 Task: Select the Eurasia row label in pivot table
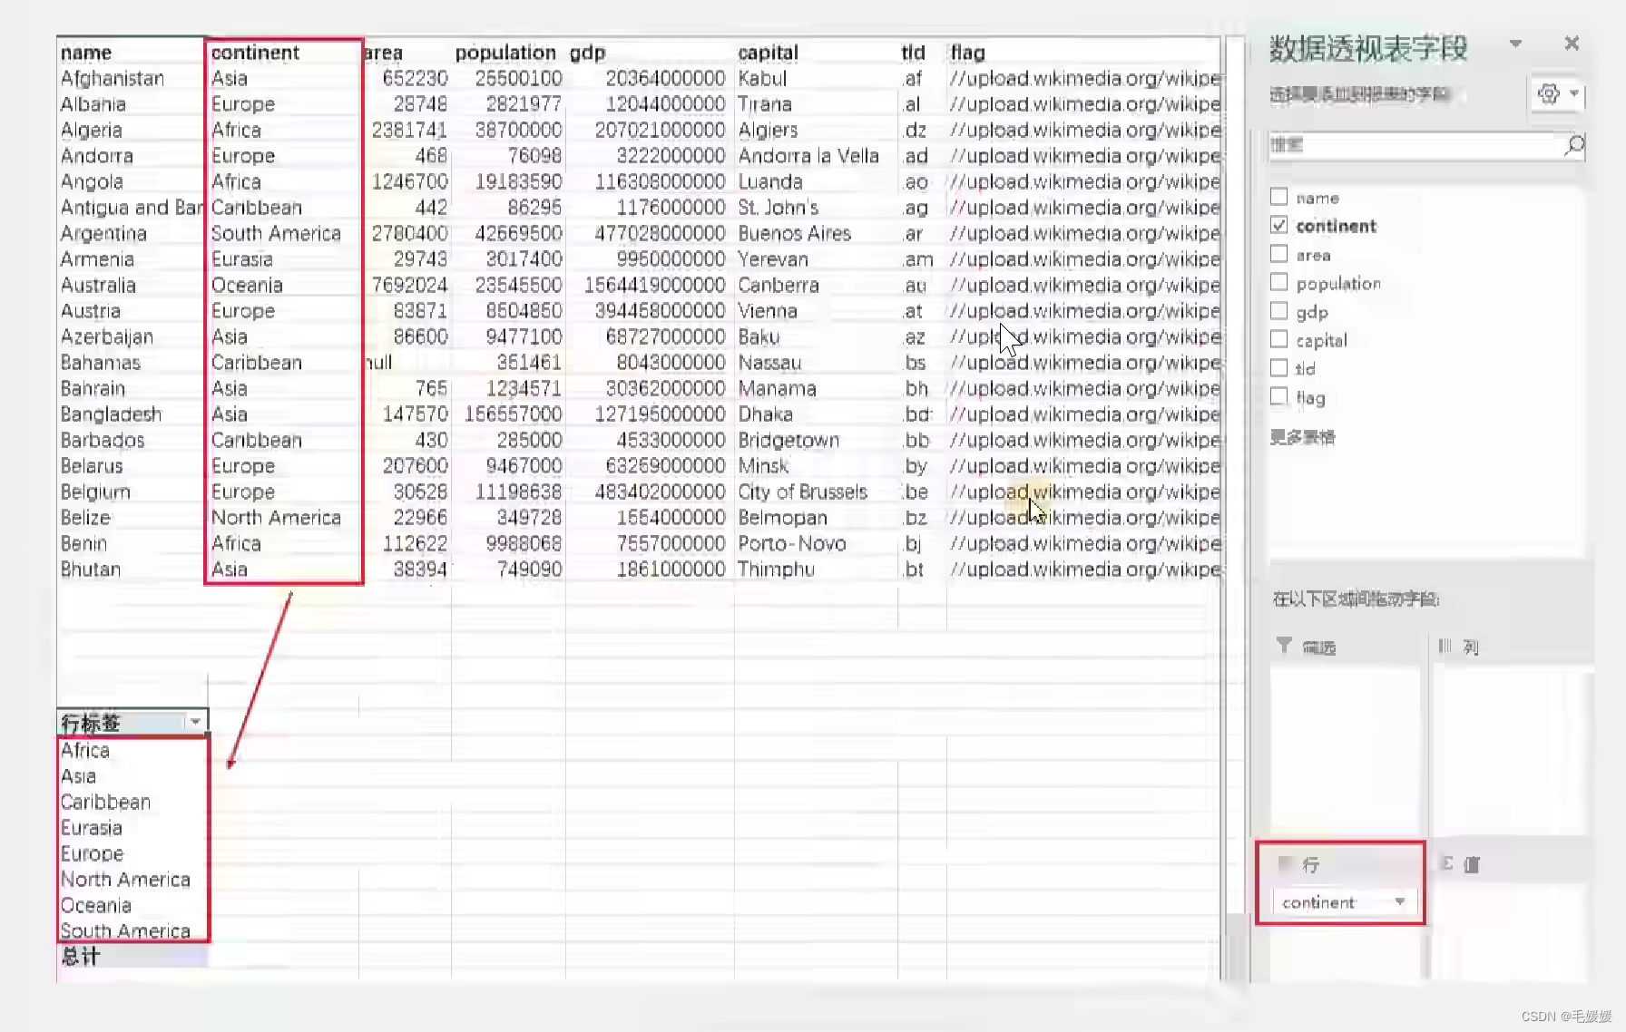pos(91,828)
